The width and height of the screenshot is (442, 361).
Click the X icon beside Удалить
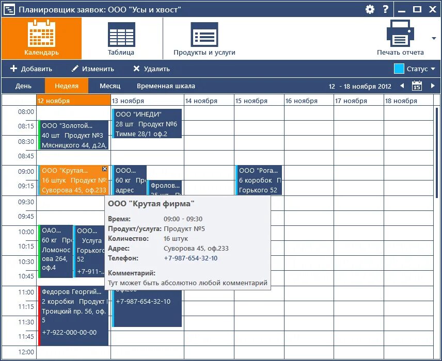pyautogui.click(x=136, y=69)
